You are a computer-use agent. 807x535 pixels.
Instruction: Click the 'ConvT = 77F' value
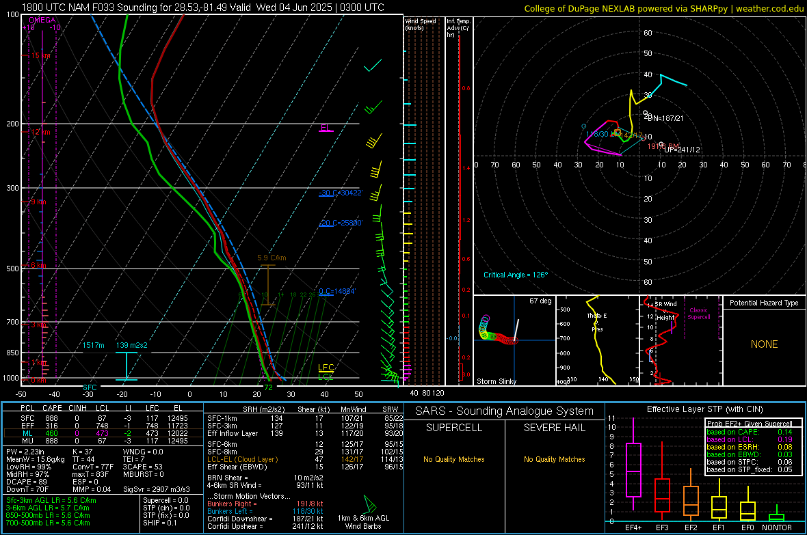(x=93, y=467)
